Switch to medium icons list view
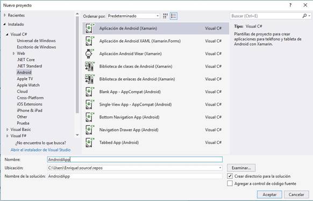 (174, 16)
